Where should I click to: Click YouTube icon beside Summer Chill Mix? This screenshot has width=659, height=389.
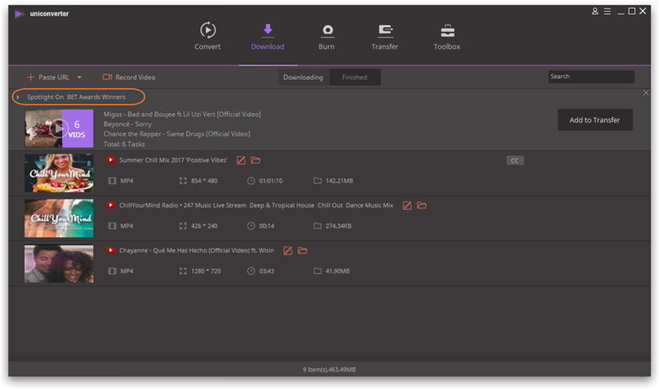pyautogui.click(x=110, y=160)
